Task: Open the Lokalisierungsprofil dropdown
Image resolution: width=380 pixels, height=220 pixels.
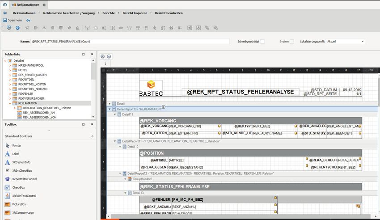Action: (362, 42)
